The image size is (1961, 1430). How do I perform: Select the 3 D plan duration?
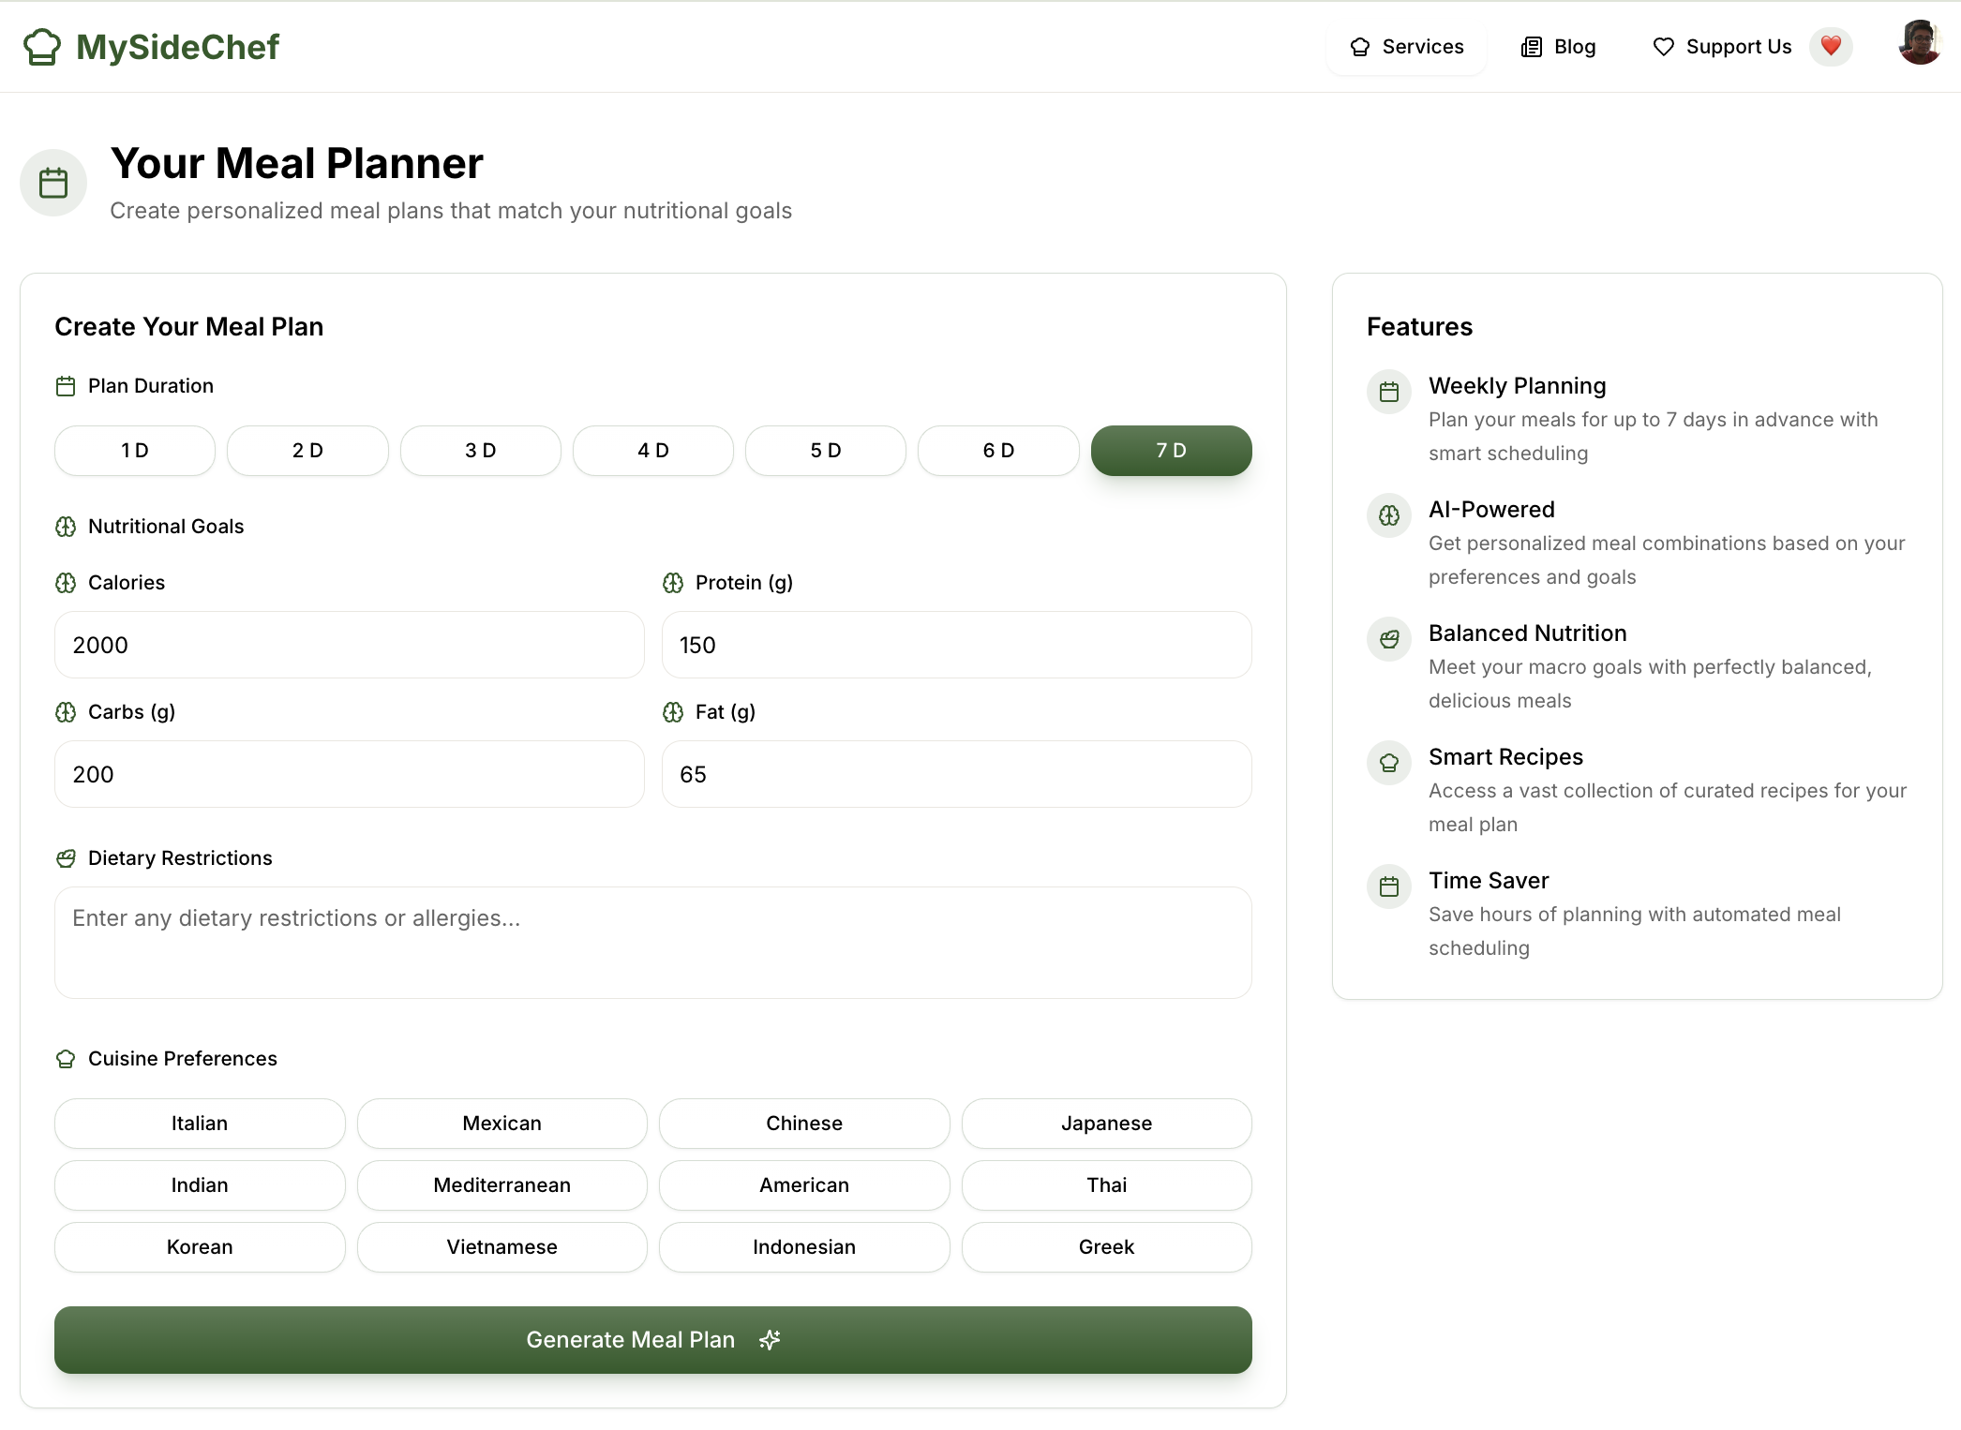pos(480,451)
